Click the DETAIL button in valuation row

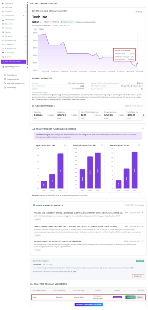[140, 297]
